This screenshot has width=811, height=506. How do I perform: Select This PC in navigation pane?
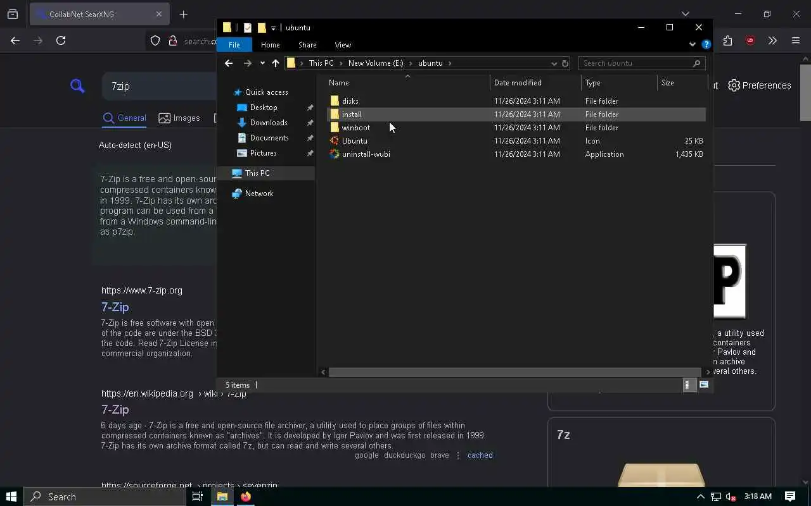[266, 173]
